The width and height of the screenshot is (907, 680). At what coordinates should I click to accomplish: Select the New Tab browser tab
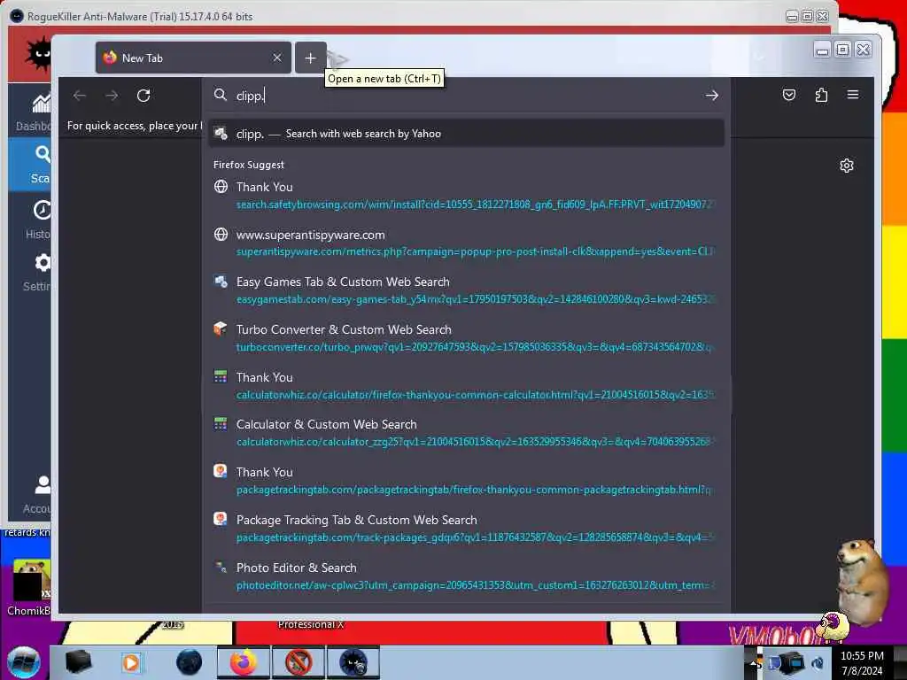pyautogui.click(x=192, y=58)
